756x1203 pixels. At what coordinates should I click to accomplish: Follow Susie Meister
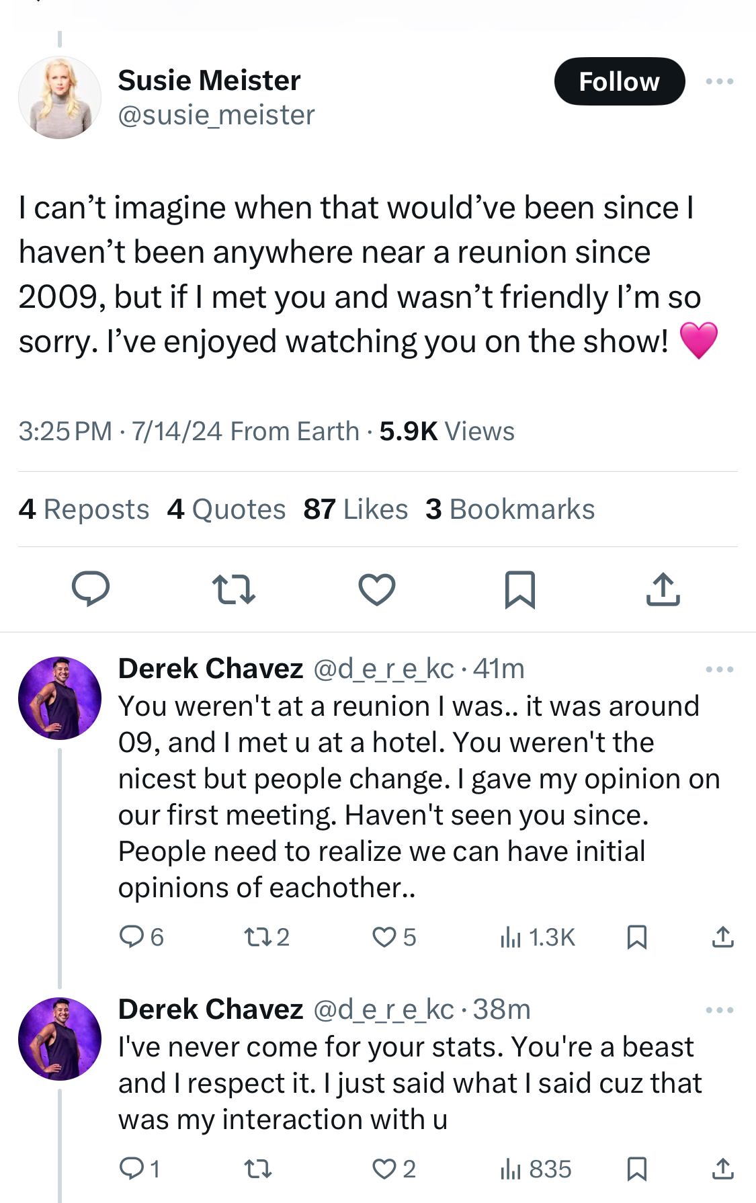[620, 81]
